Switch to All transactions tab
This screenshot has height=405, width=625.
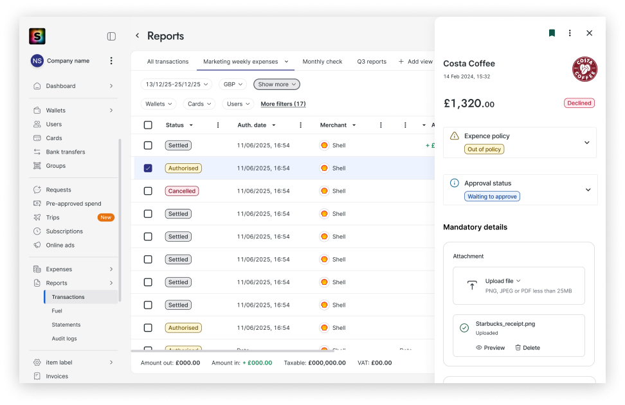[x=167, y=61]
